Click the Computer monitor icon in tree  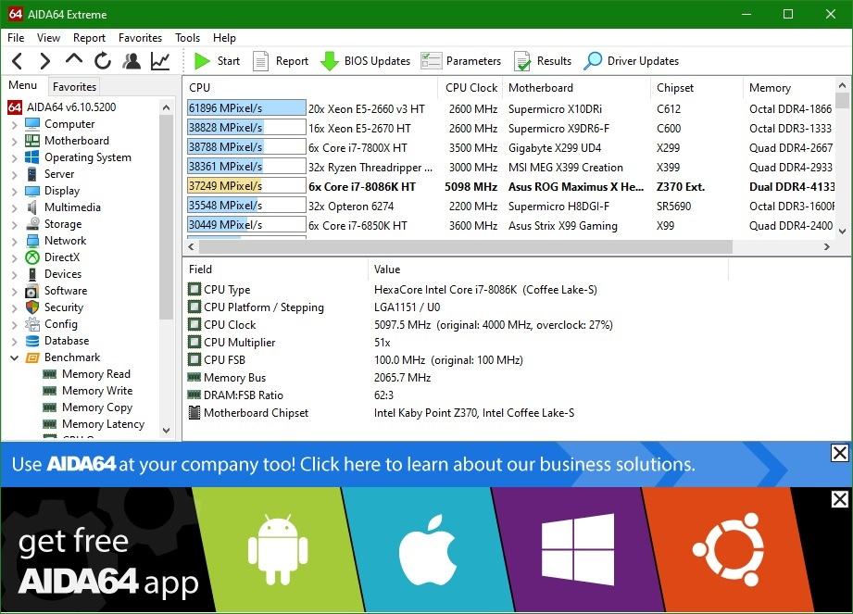click(x=32, y=124)
